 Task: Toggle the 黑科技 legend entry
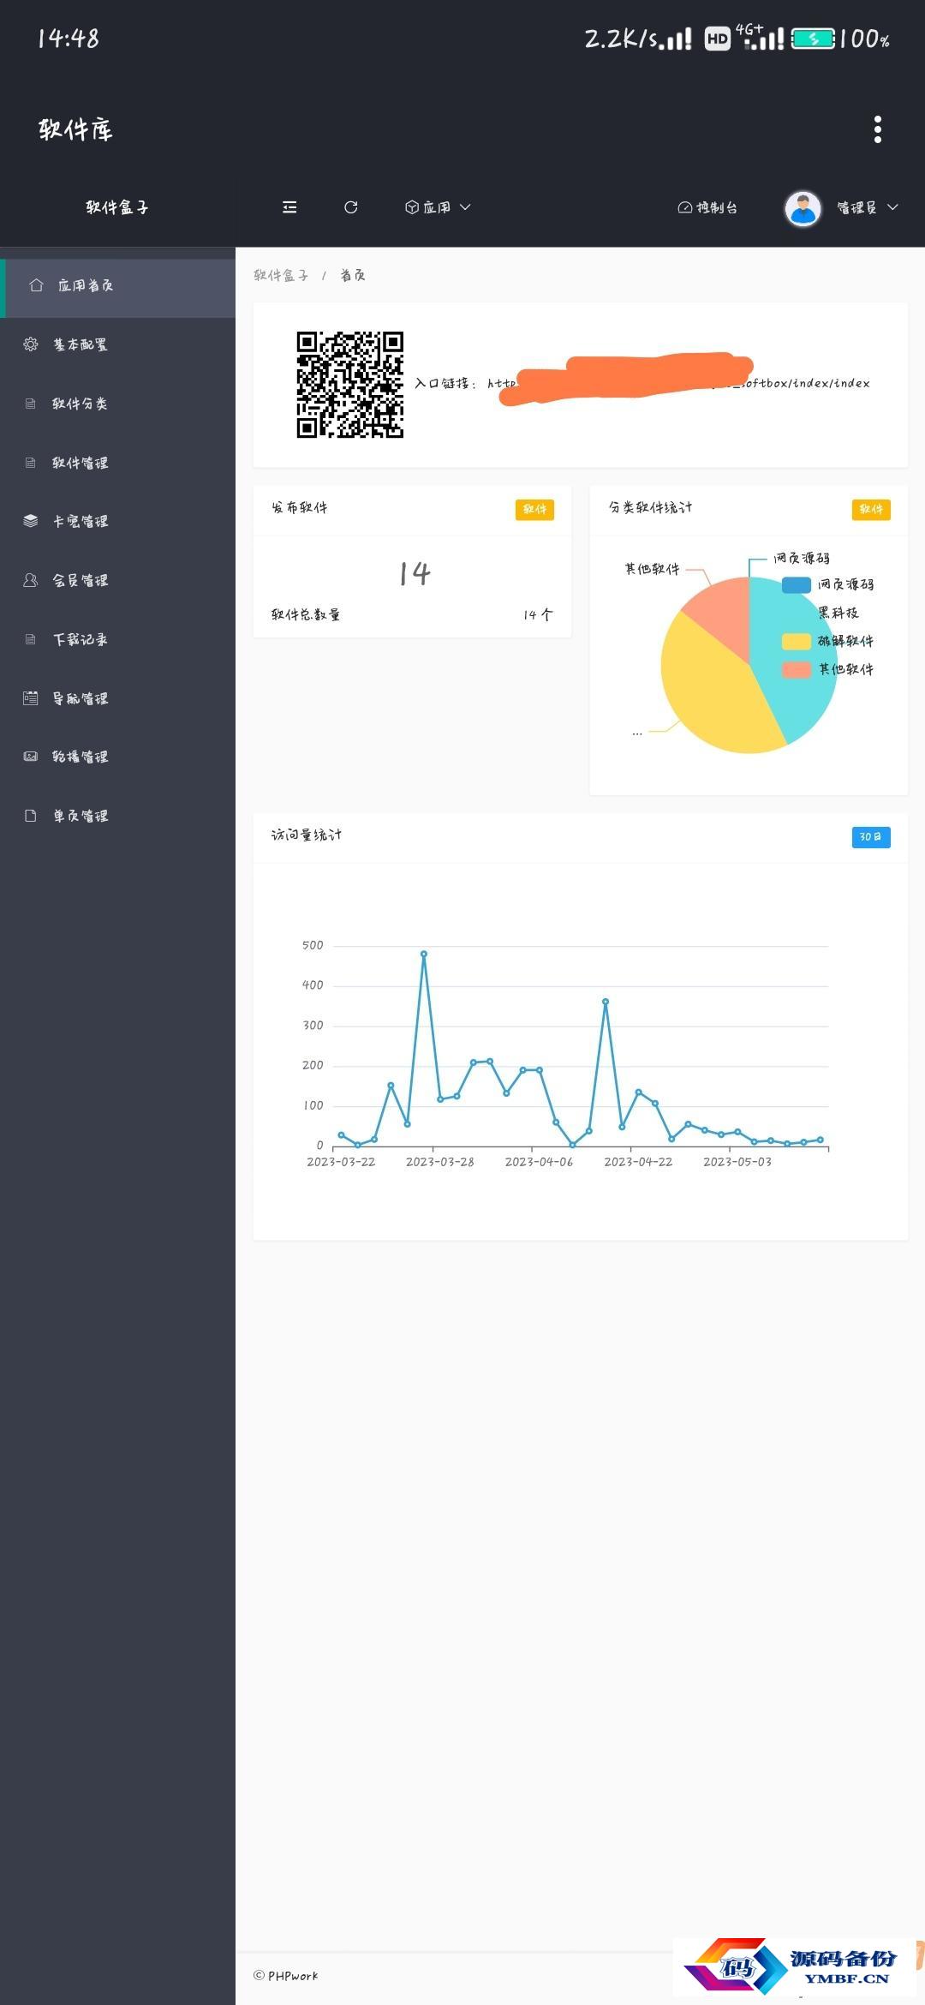pyautogui.click(x=838, y=613)
